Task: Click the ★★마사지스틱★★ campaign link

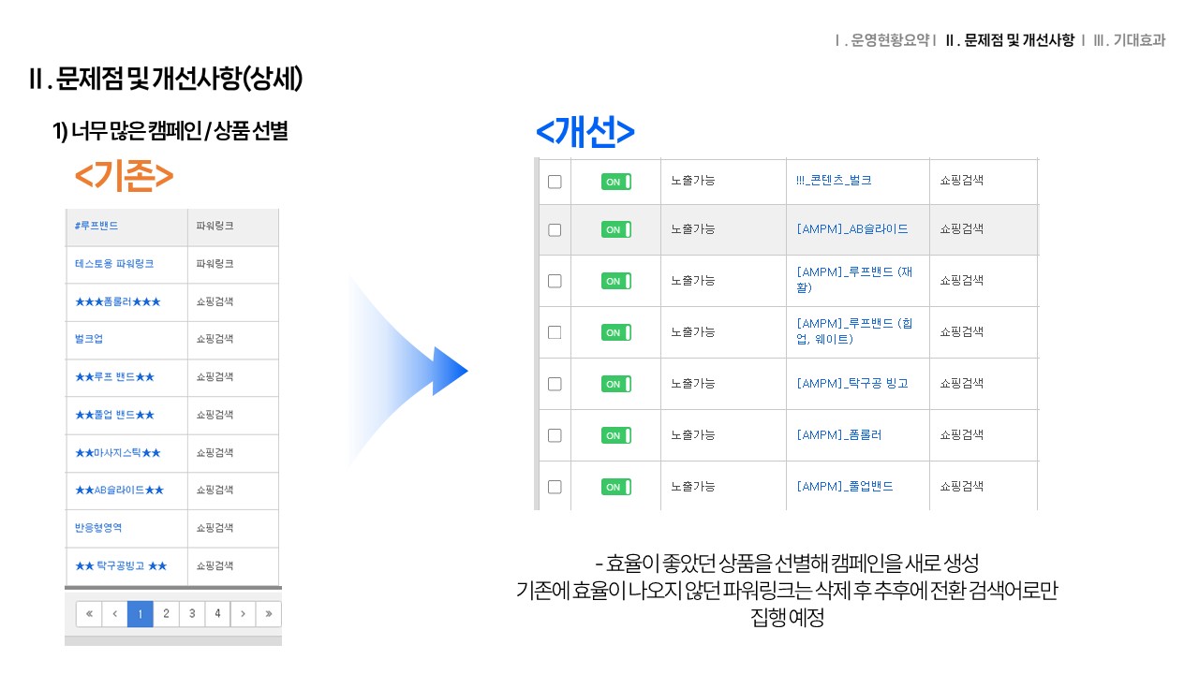Action: pos(117,453)
